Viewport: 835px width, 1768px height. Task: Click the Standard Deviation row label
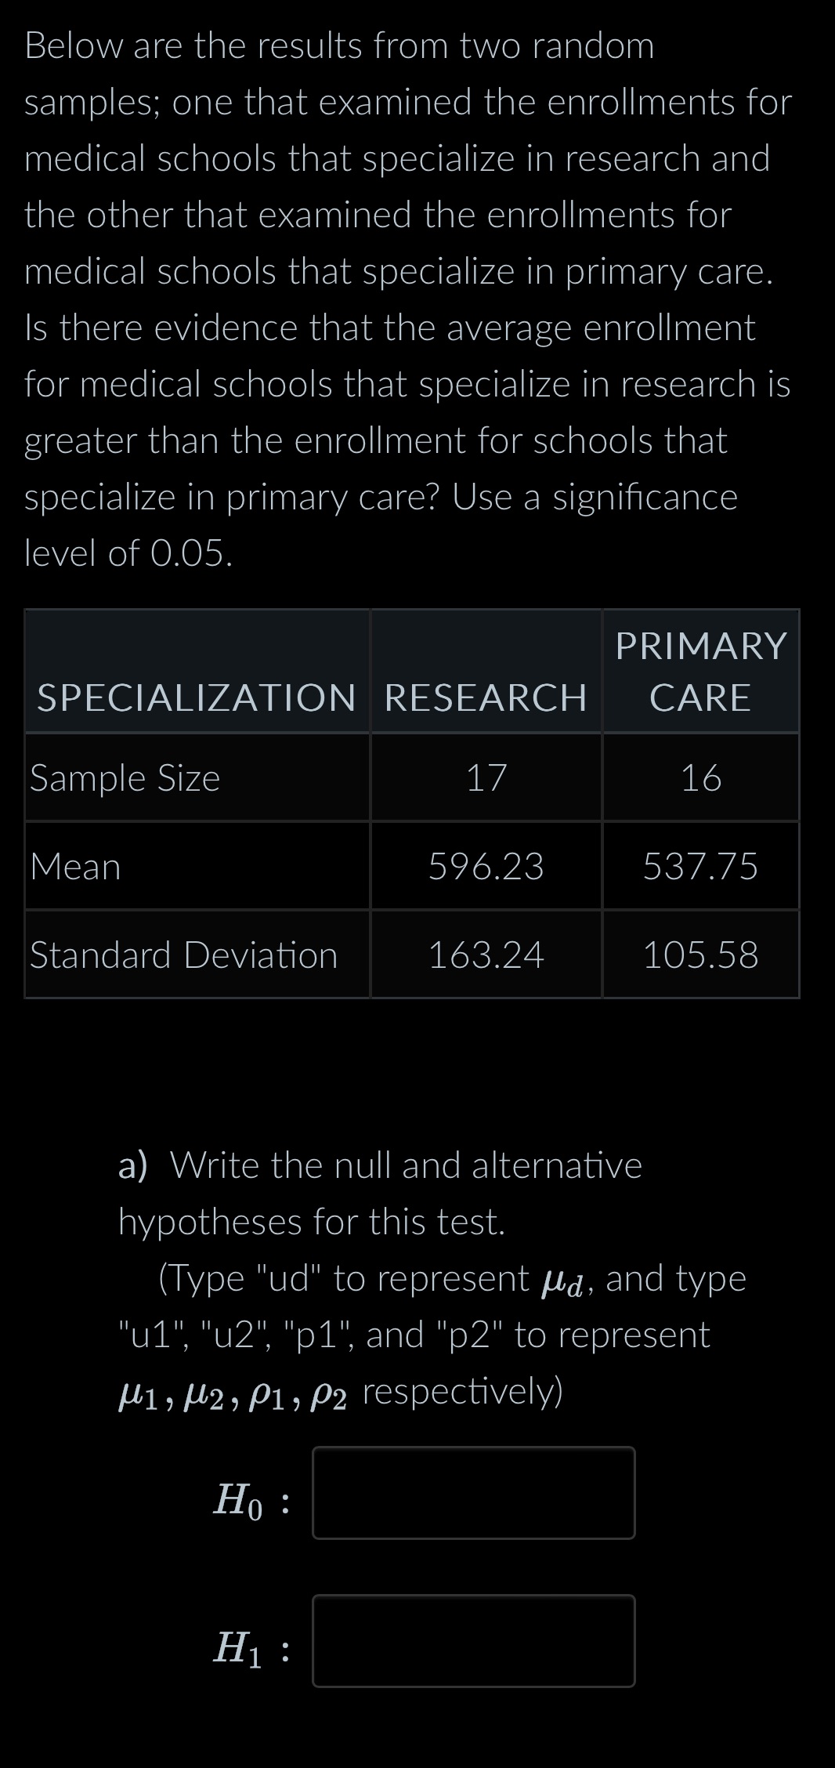[x=183, y=955]
